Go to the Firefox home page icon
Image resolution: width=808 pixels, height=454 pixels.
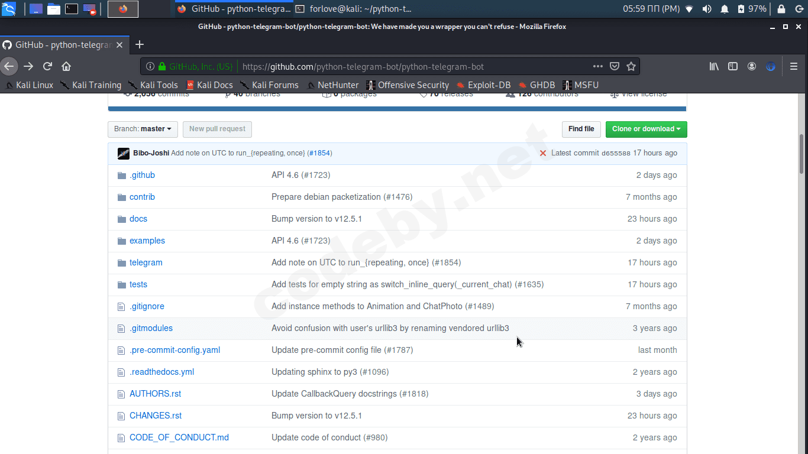coord(66,66)
